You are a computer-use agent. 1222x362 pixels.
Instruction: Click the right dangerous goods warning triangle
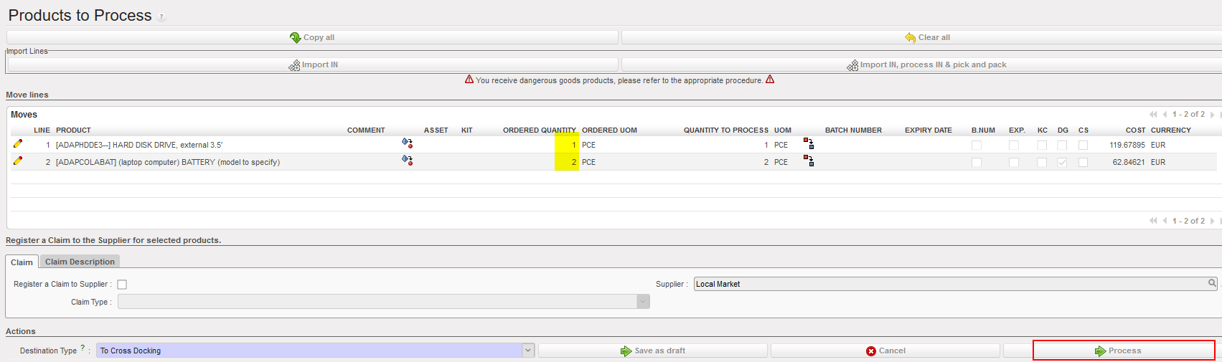click(770, 80)
